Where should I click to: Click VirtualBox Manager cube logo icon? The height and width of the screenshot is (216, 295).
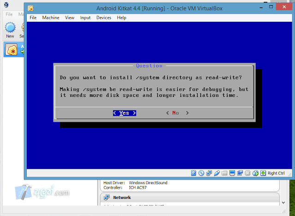pyautogui.click(x=6, y=5)
